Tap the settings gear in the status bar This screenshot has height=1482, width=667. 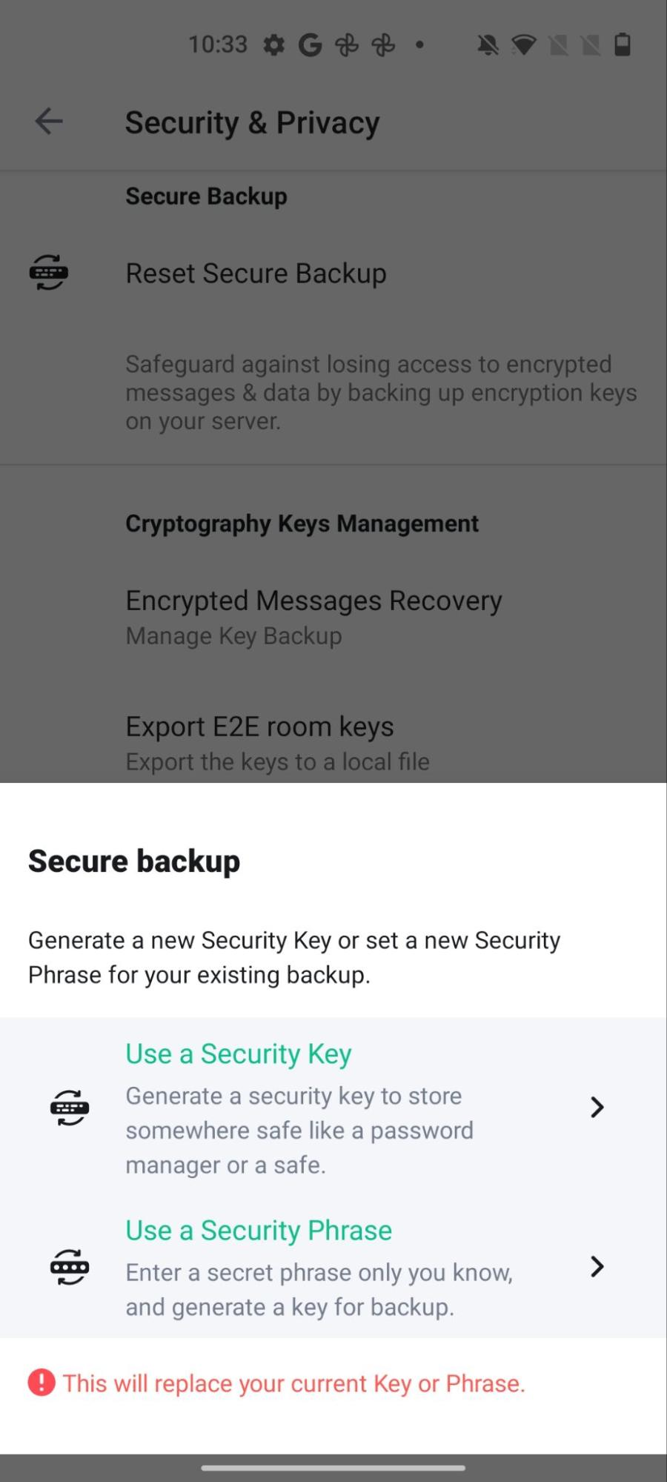pyautogui.click(x=273, y=45)
